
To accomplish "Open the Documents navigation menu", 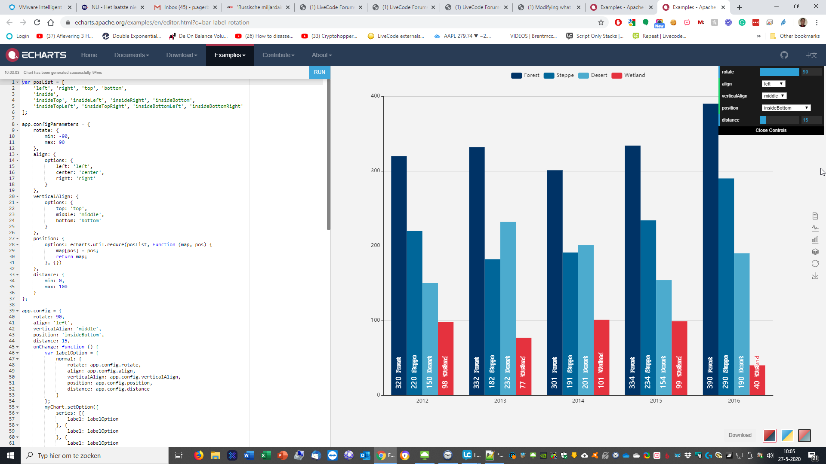I will pos(131,55).
